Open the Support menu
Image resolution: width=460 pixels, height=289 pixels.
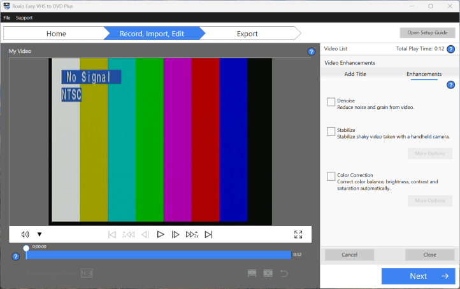click(x=24, y=18)
